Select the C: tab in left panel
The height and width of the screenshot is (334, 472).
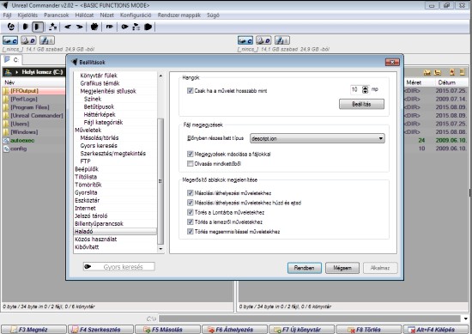click(12, 59)
